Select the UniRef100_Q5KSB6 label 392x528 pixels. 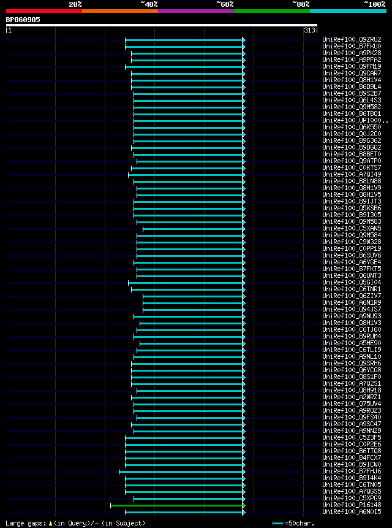pos(352,208)
